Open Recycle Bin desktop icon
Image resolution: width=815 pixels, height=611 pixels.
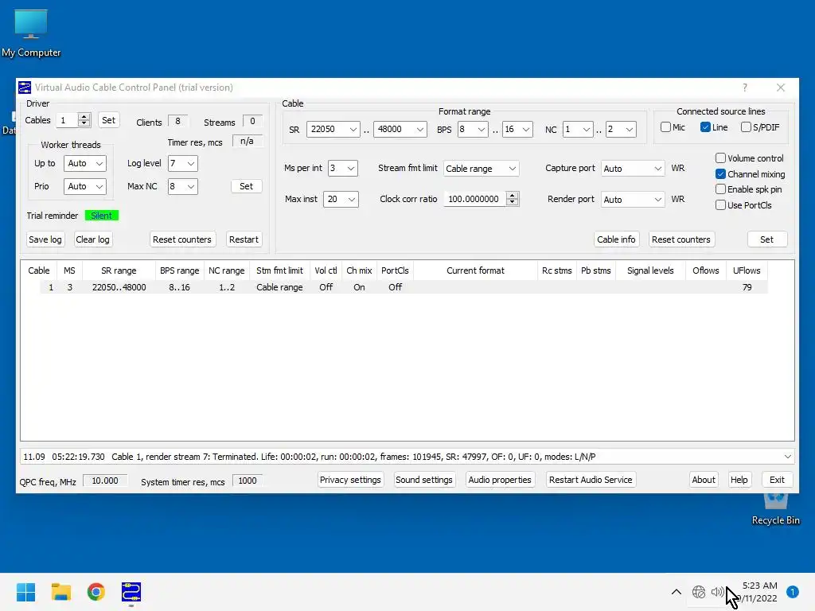pyautogui.click(x=775, y=509)
